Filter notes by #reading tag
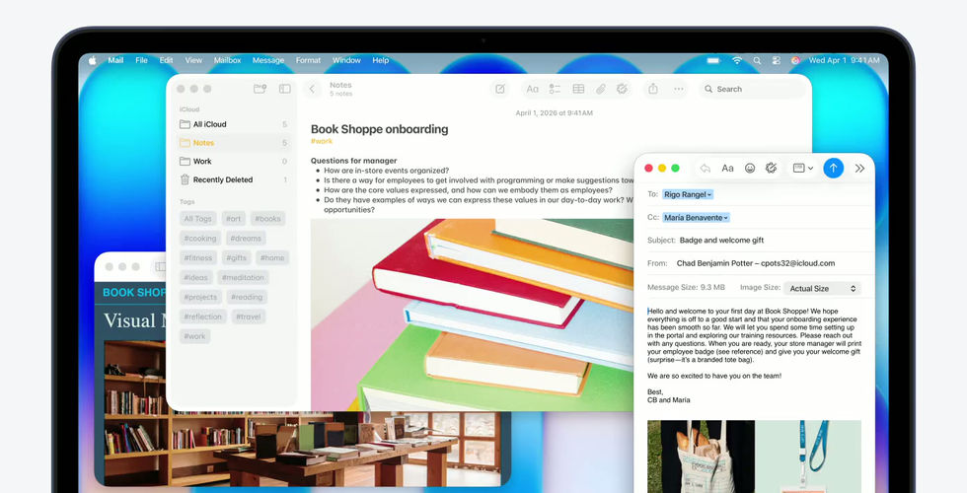 pyautogui.click(x=247, y=297)
